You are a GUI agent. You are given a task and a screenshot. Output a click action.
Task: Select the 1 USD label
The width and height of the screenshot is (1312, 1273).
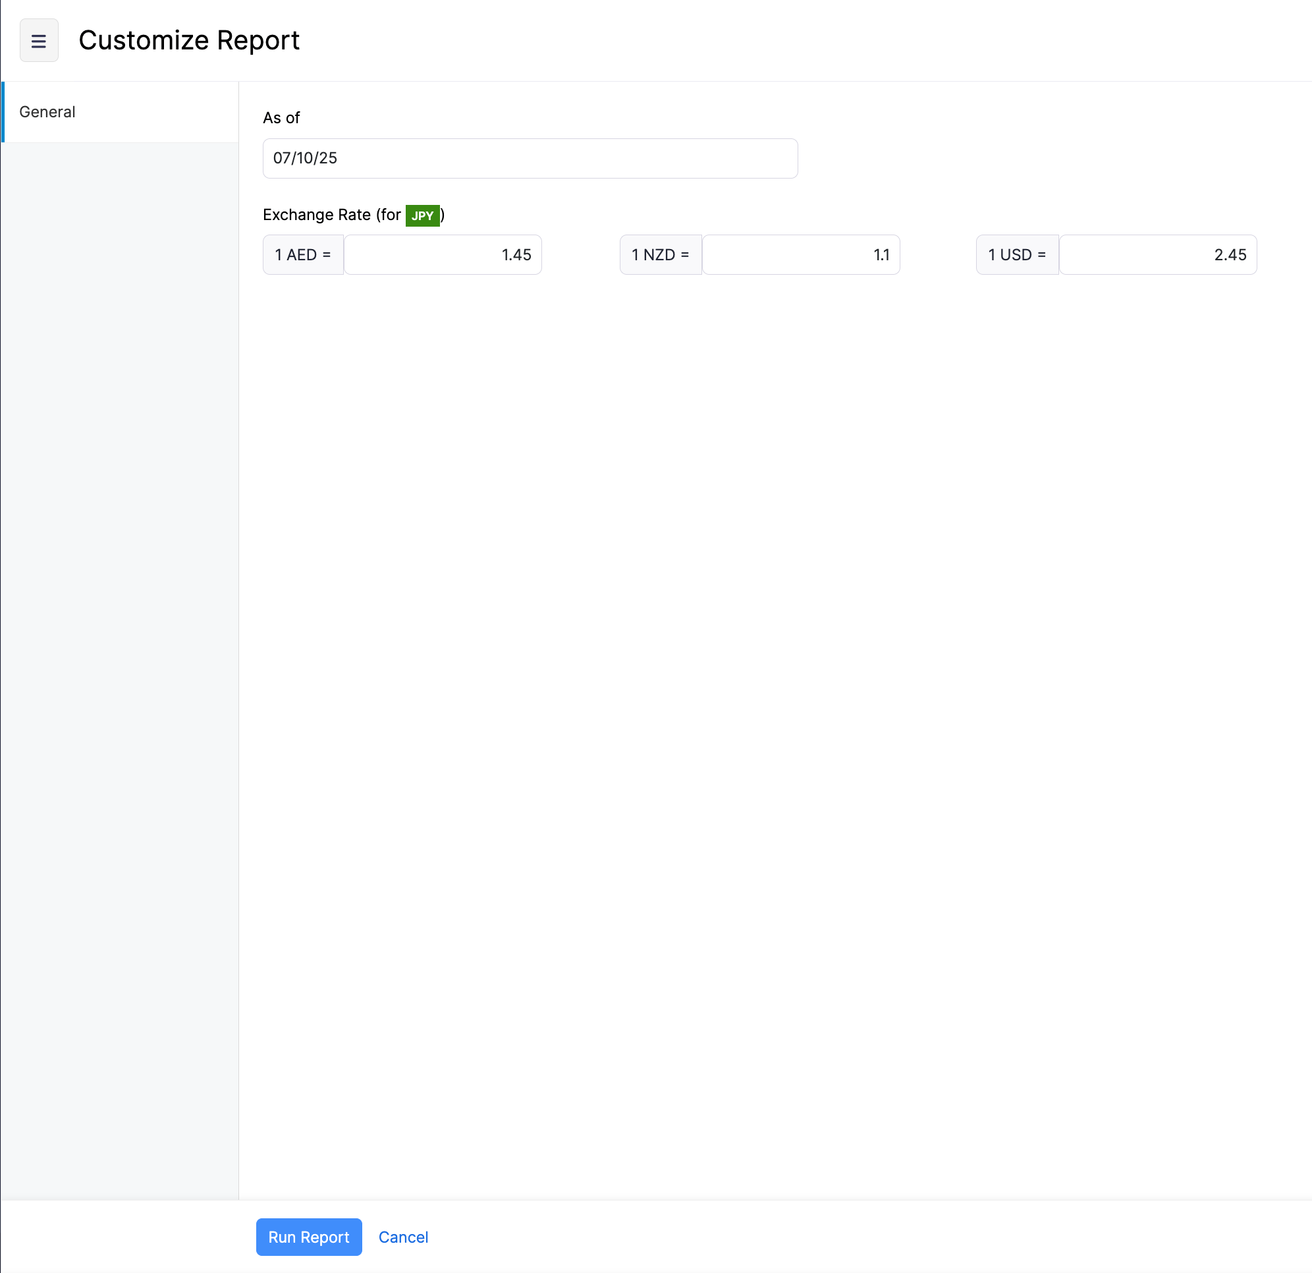pyautogui.click(x=1017, y=254)
